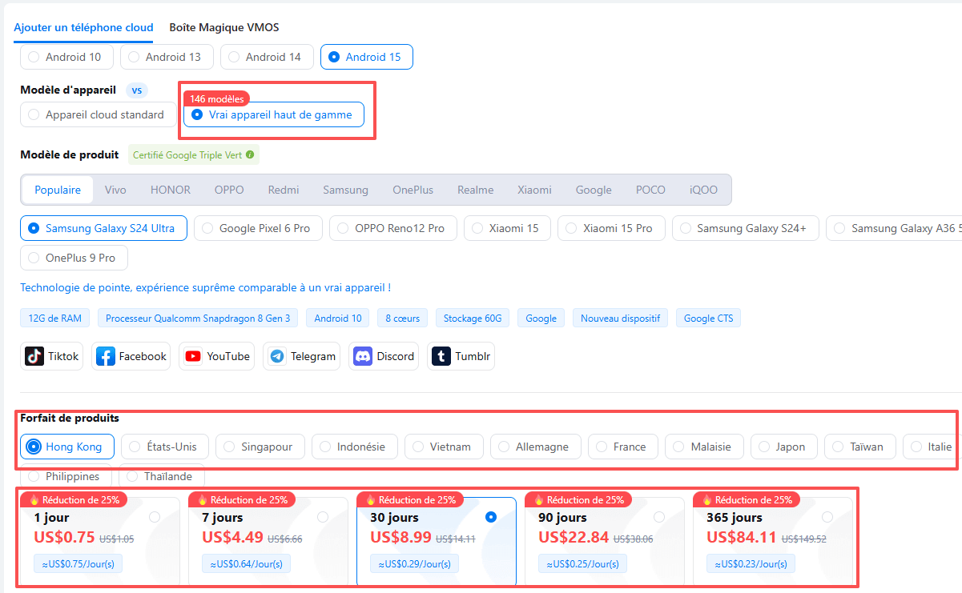Click the Discord app icon

click(363, 356)
